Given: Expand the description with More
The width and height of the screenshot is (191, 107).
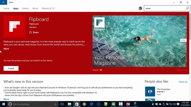Looking at the screenshot, I should (x=6, y=49).
